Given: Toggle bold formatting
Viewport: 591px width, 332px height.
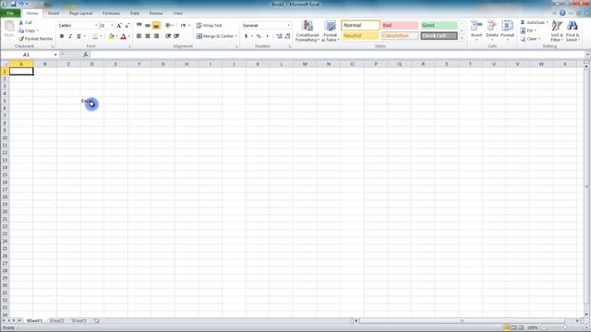Looking at the screenshot, I should pos(62,36).
